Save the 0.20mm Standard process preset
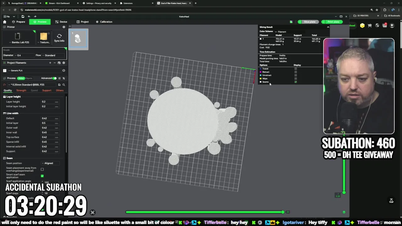402x226 pixels. coord(59,85)
